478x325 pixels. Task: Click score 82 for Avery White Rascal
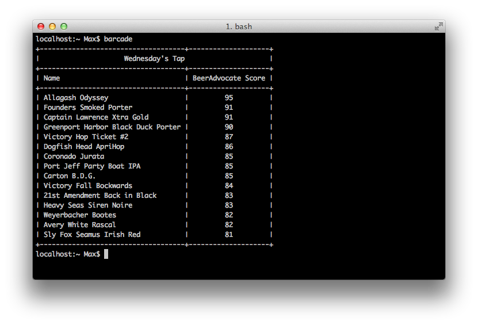[x=229, y=225]
